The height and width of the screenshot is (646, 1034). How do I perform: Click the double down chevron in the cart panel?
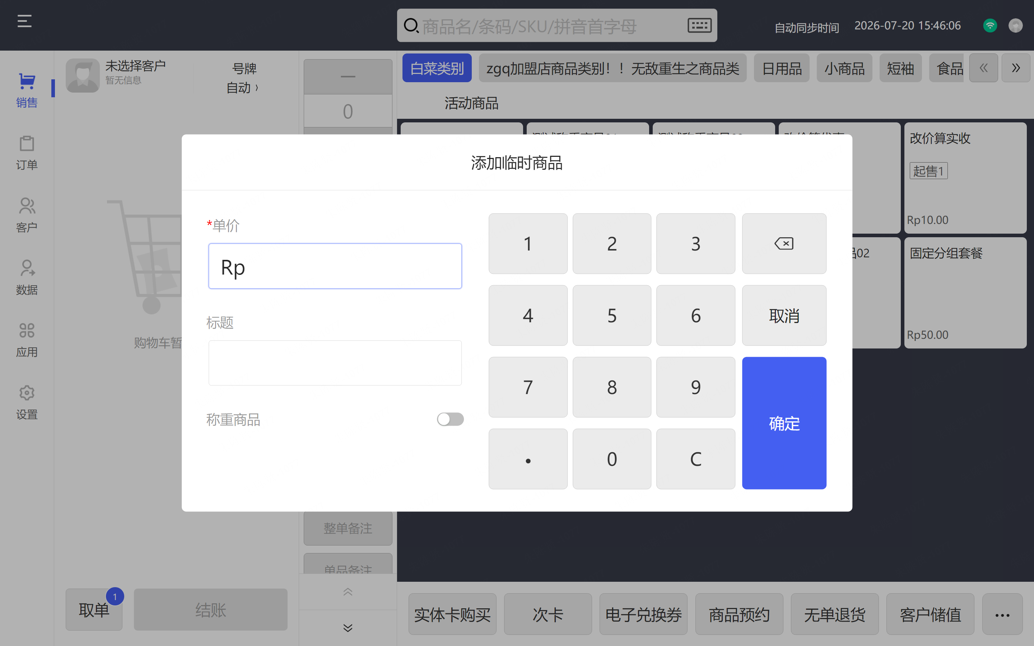(348, 628)
